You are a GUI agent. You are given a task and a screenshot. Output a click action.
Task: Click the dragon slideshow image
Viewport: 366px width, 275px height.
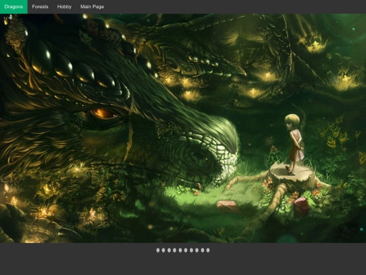pos(183,128)
